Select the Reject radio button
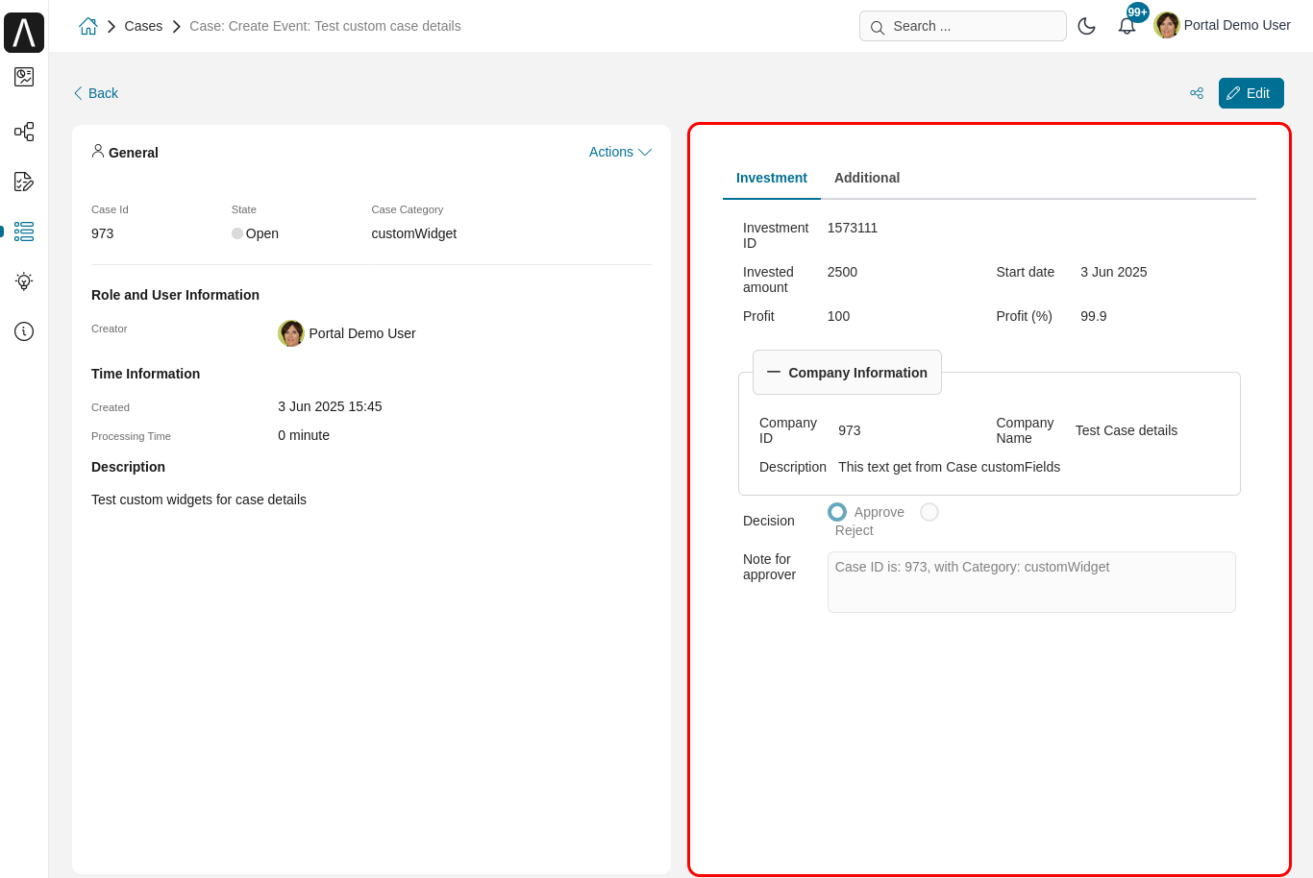This screenshot has width=1313, height=878. point(929,512)
